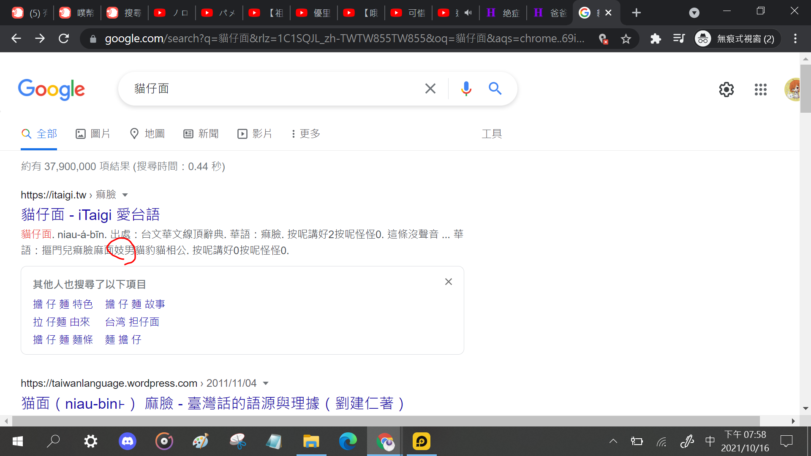Open Microsoft Edge from the taskbar

[348, 442]
